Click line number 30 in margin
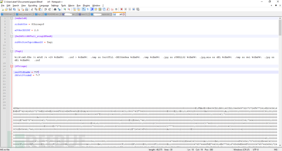Viewport: 282px width, 151px height. click(x=4, y=108)
